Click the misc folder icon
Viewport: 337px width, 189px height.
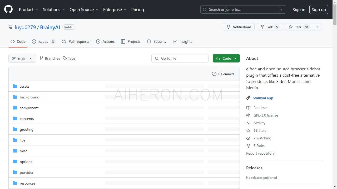click(x=15, y=151)
